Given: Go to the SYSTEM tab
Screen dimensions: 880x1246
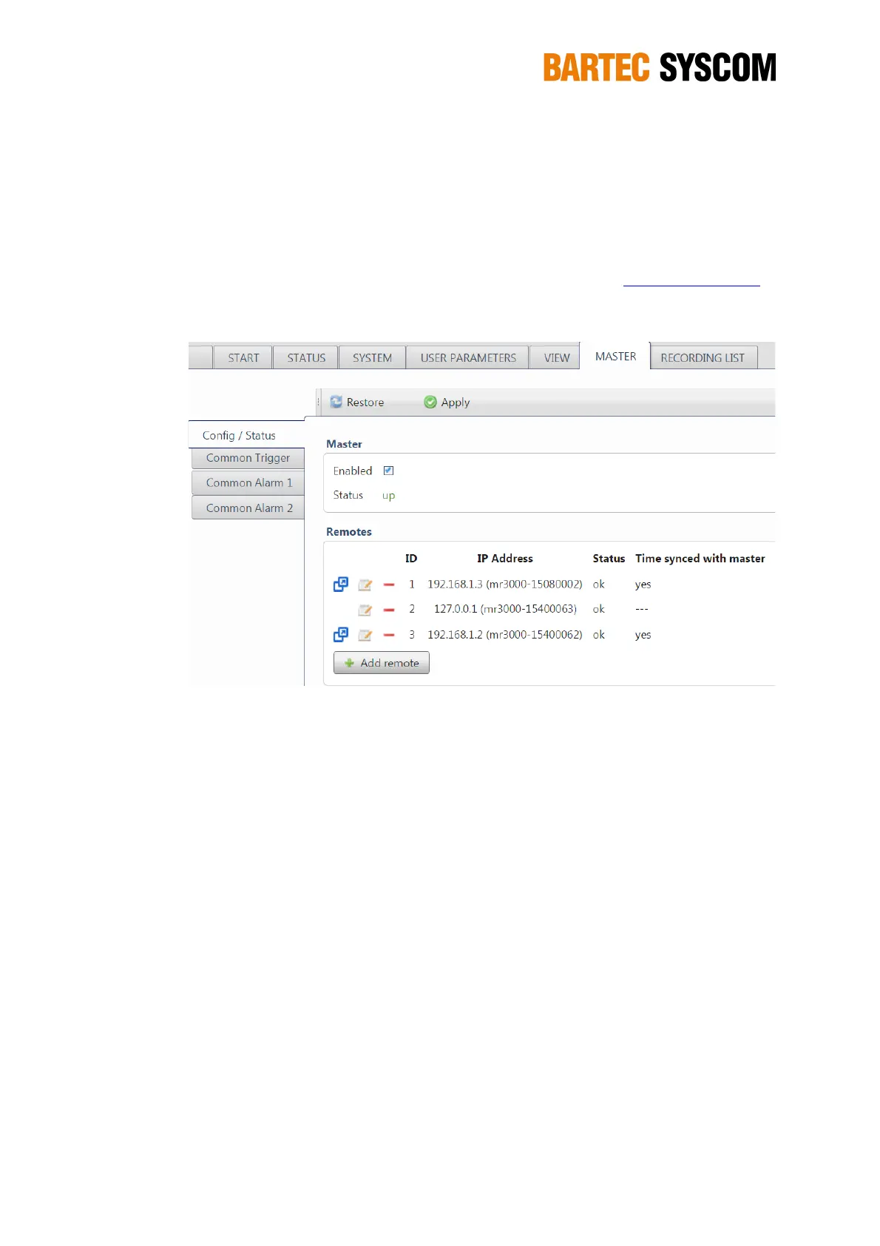Looking at the screenshot, I should click(x=372, y=357).
